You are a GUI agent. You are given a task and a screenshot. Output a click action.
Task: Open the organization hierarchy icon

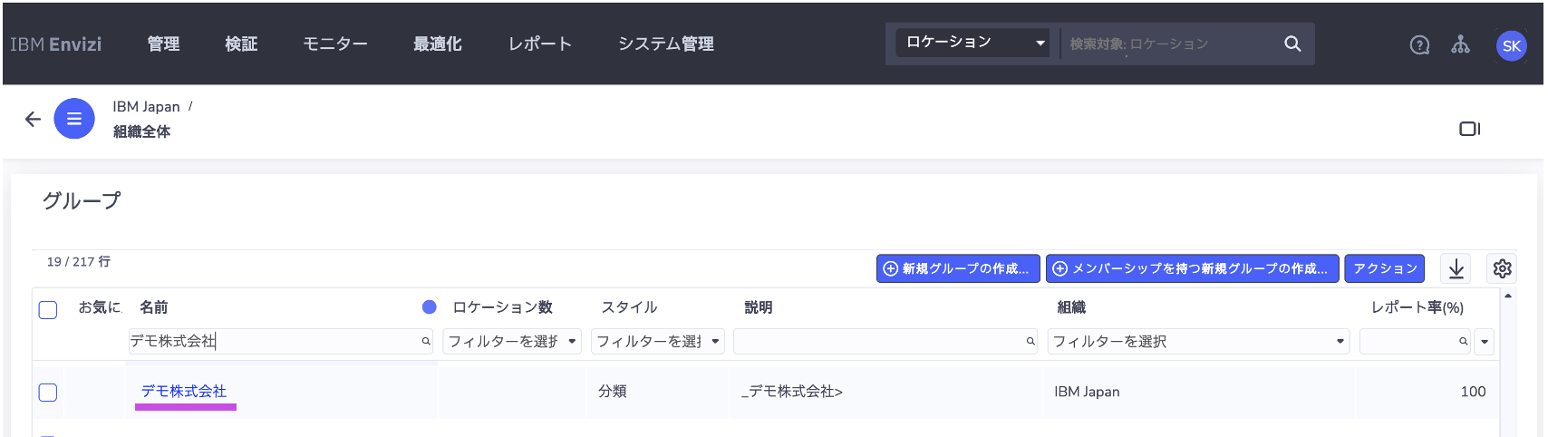pyautogui.click(x=1460, y=44)
